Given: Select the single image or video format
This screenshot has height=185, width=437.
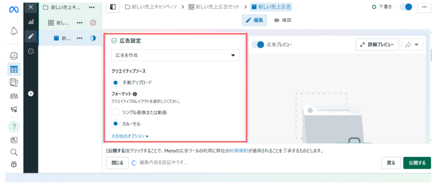Looking at the screenshot, I should point(115,112).
